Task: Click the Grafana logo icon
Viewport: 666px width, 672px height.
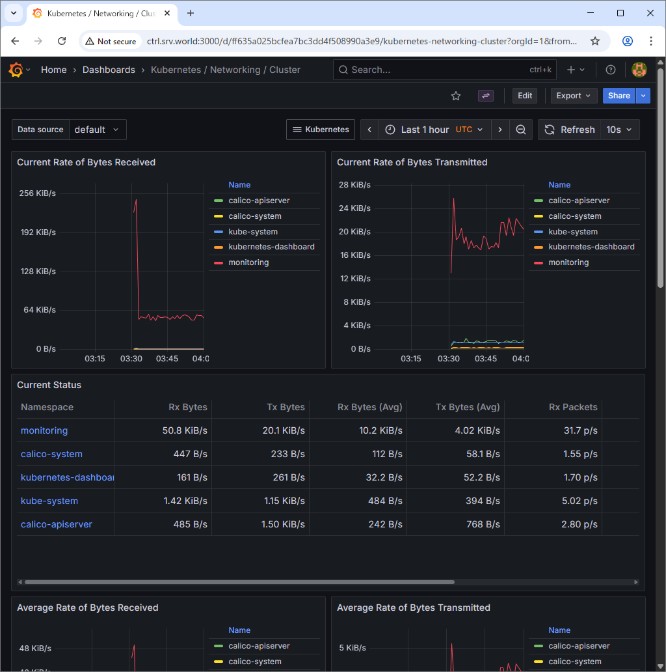Action: coord(16,70)
